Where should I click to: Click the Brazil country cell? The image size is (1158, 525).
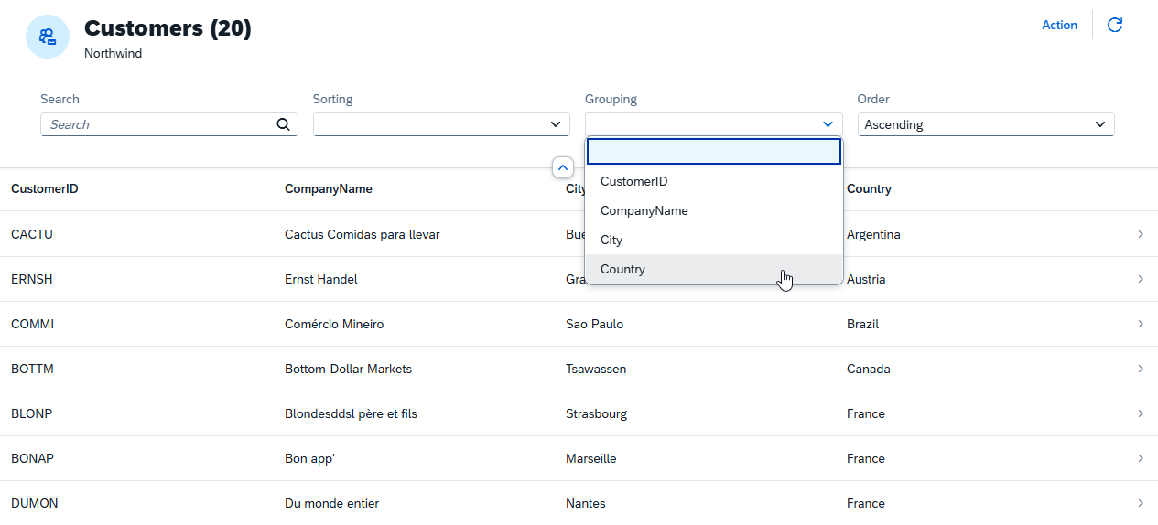(862, 324)
